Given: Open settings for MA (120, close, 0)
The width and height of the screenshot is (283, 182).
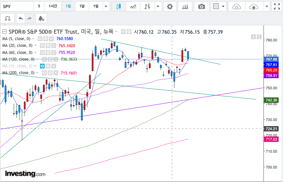Looking at the screenshot, I should [x=50, y=59].
